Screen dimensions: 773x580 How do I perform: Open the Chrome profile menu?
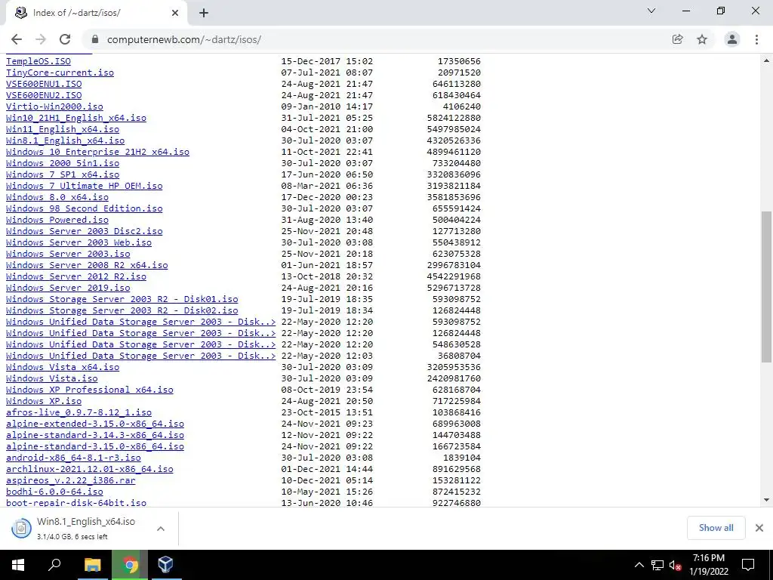[x=732, y=39]
